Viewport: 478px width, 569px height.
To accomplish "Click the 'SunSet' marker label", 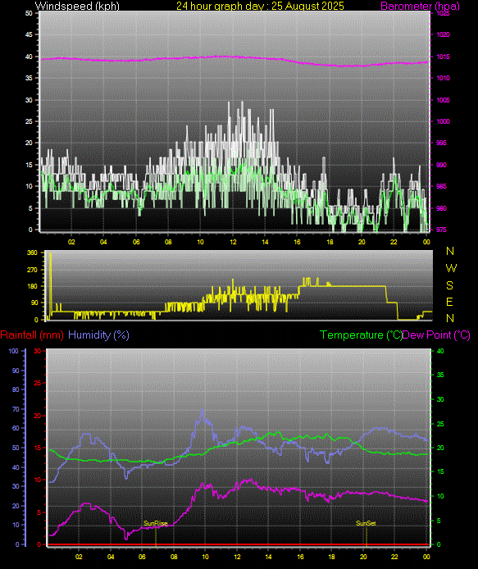I will [366, 523].
